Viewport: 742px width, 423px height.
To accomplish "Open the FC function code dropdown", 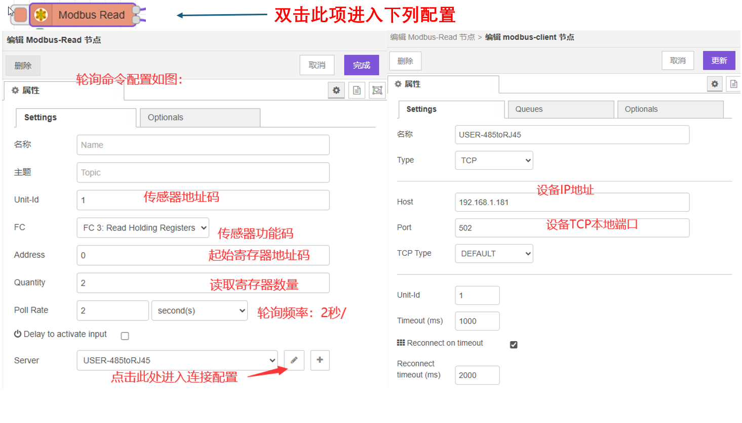I will [143, 228].
